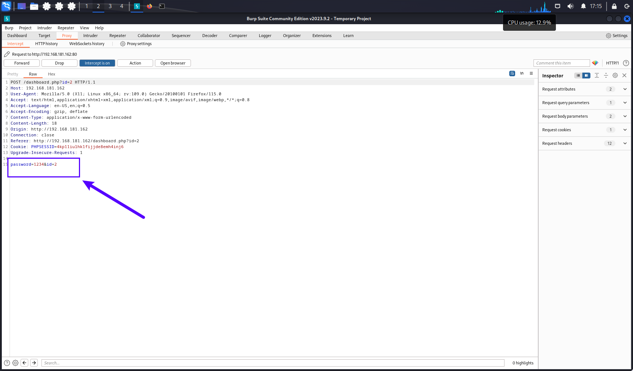Open the help icon beside search bar
Screen dimensions: 633x371
point(7,363)
